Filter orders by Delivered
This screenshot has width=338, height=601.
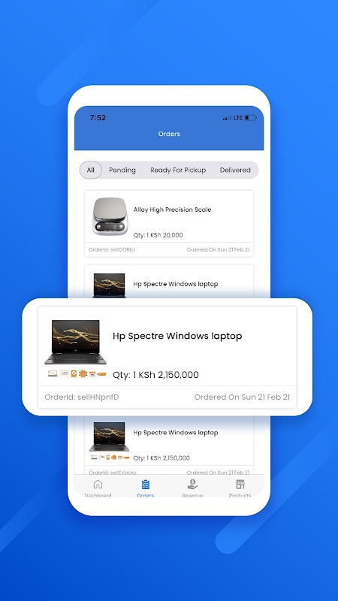pos(235,170)
